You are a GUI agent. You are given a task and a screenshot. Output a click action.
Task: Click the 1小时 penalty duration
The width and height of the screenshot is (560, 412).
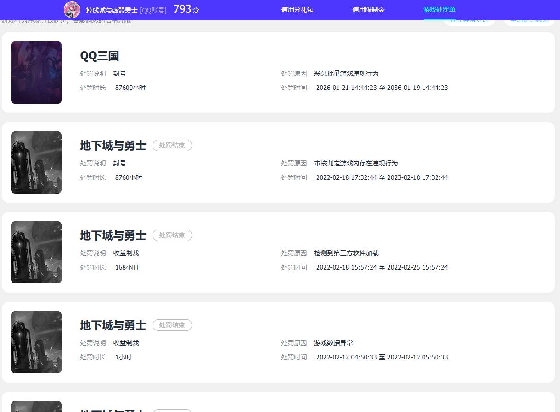(124, 357)
